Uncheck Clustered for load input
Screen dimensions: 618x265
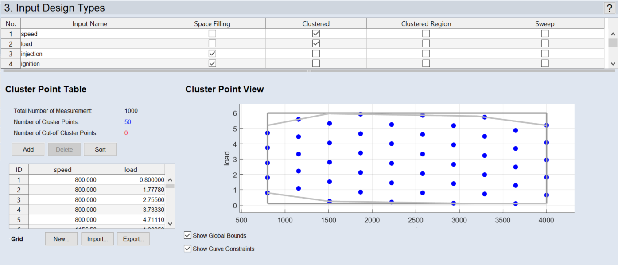[316, 43]
